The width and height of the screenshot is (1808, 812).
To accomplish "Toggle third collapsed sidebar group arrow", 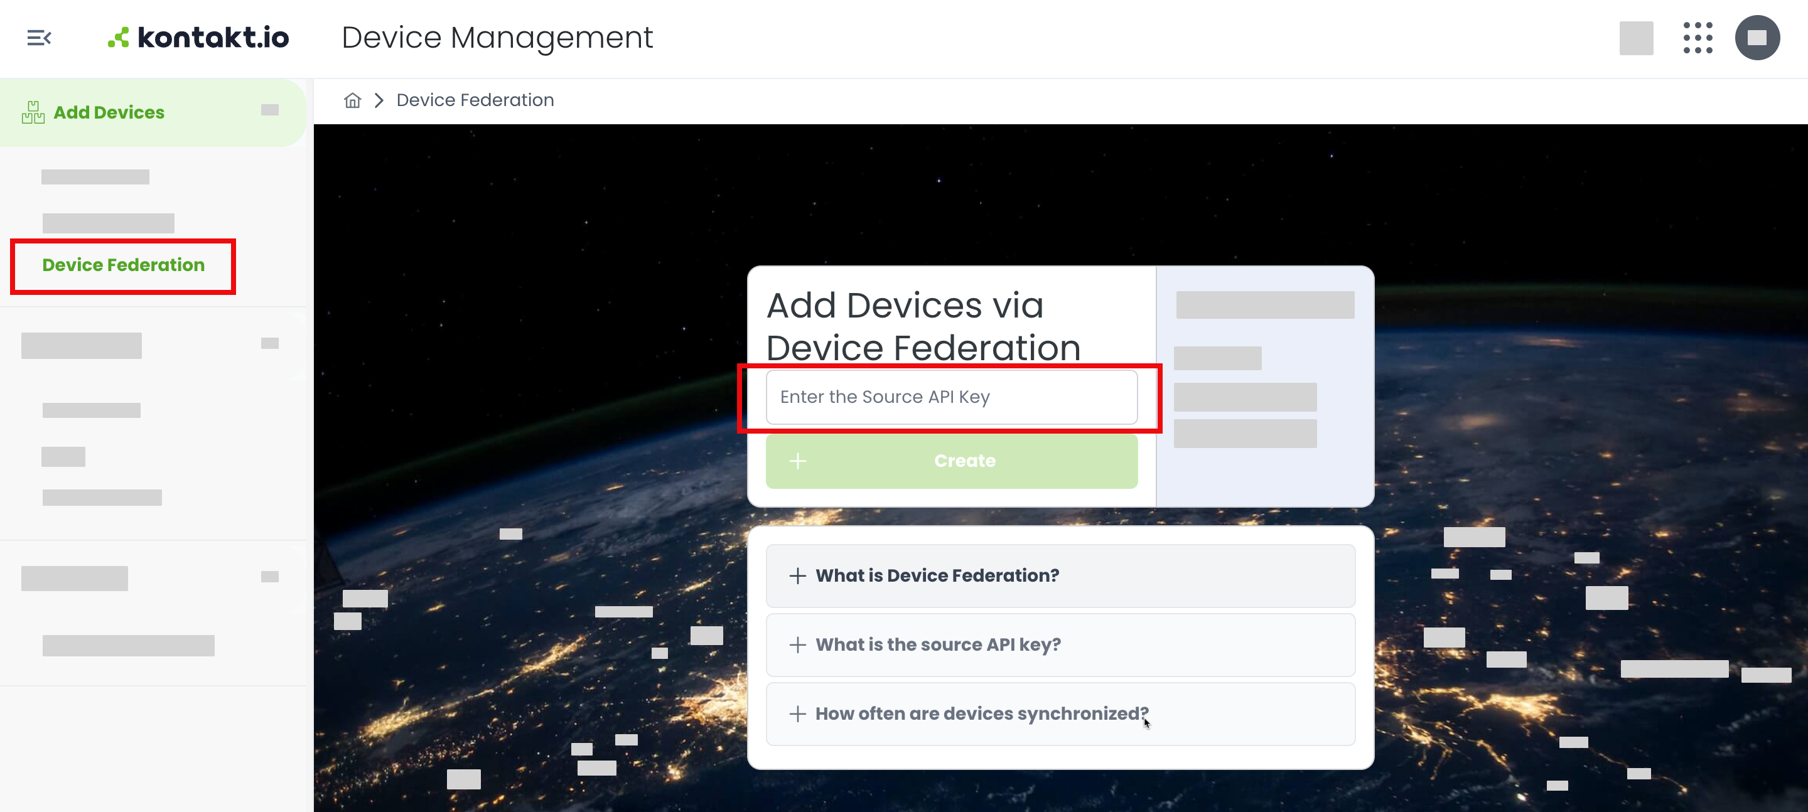I will [269, 577].
